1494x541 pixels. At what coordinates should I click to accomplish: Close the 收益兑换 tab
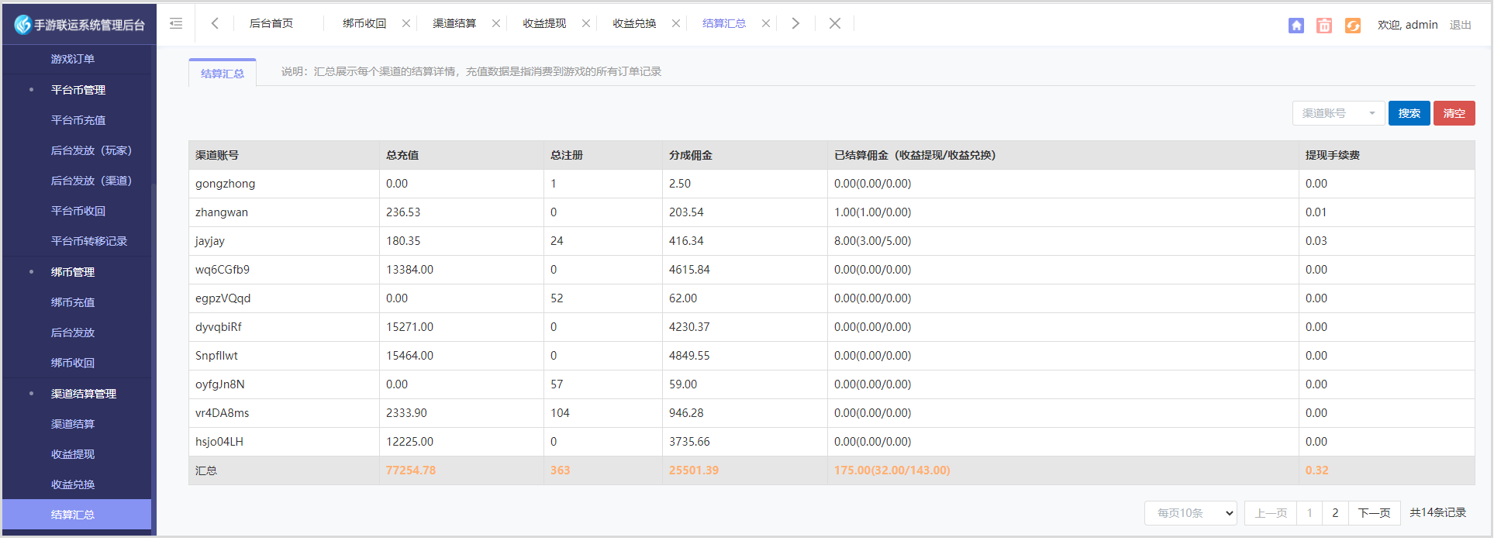coord(676,23)
